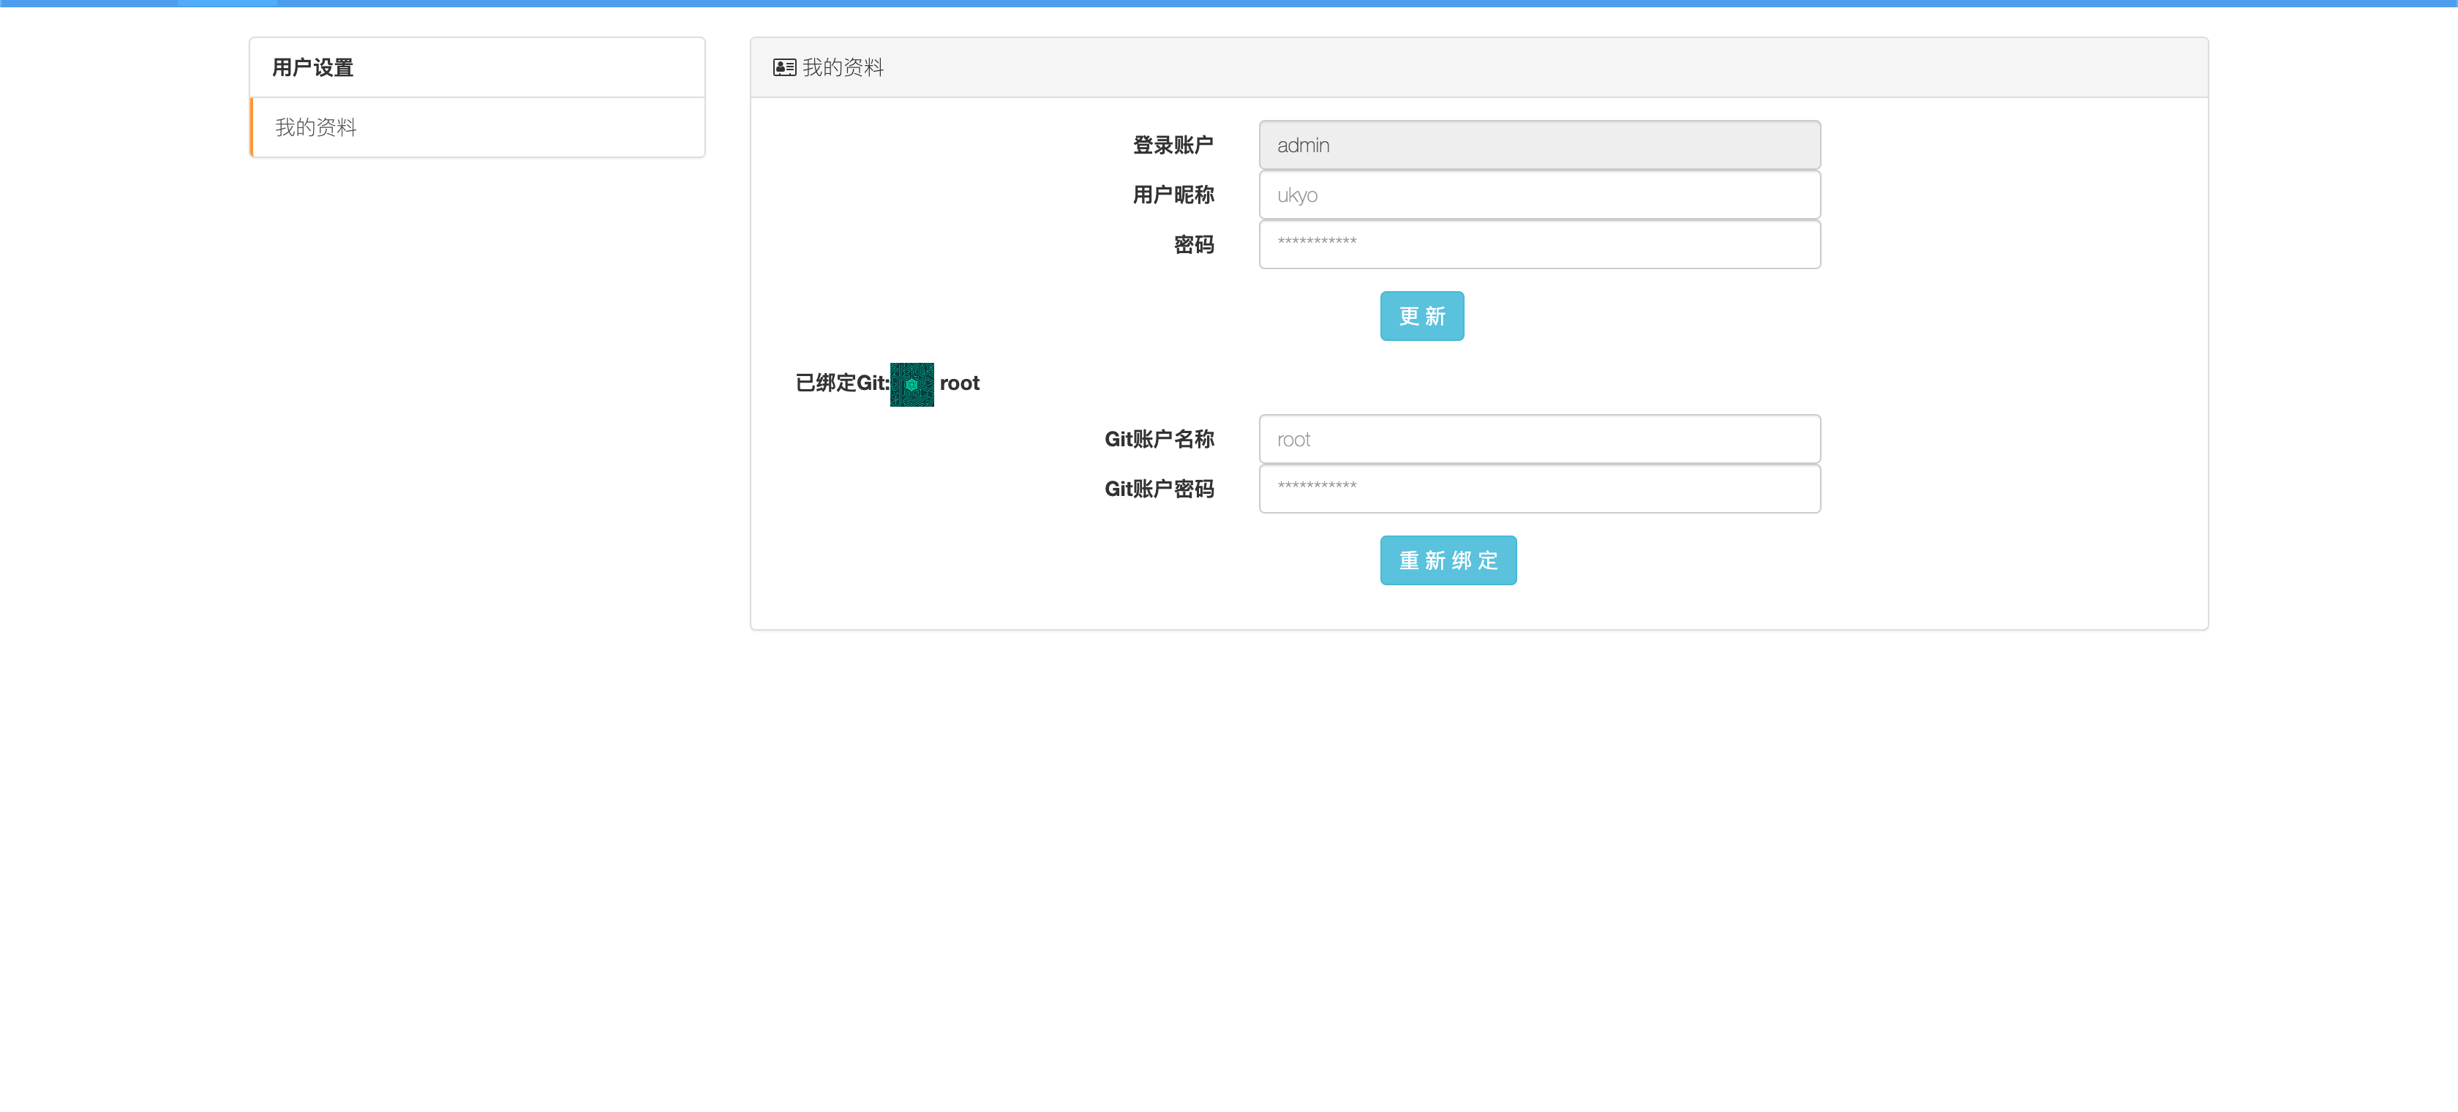The width and height of the screenshot is (2458, 1112).
Task: Click the blue bar at top of page
Action: pos(1229,3)
